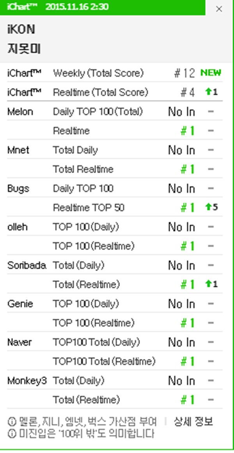Click the info icon beside 미진입은 note

tap(11, 433)
